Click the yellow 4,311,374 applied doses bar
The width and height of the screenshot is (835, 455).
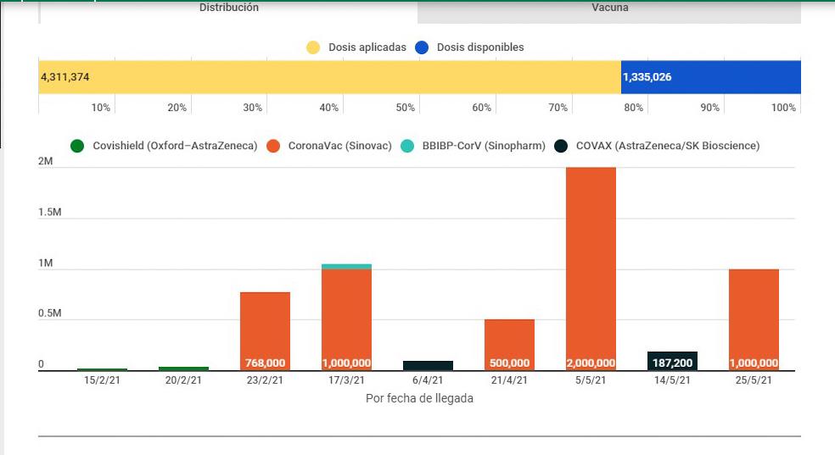coord(329,77)
